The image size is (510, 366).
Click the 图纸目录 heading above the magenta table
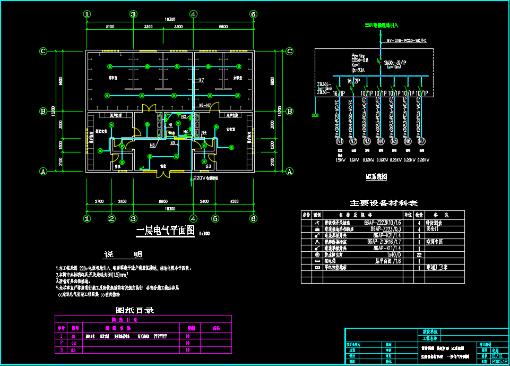[x=135, y=310]
